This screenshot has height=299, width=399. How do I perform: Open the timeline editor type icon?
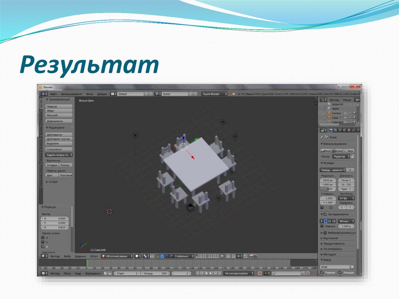pos(44,273)
